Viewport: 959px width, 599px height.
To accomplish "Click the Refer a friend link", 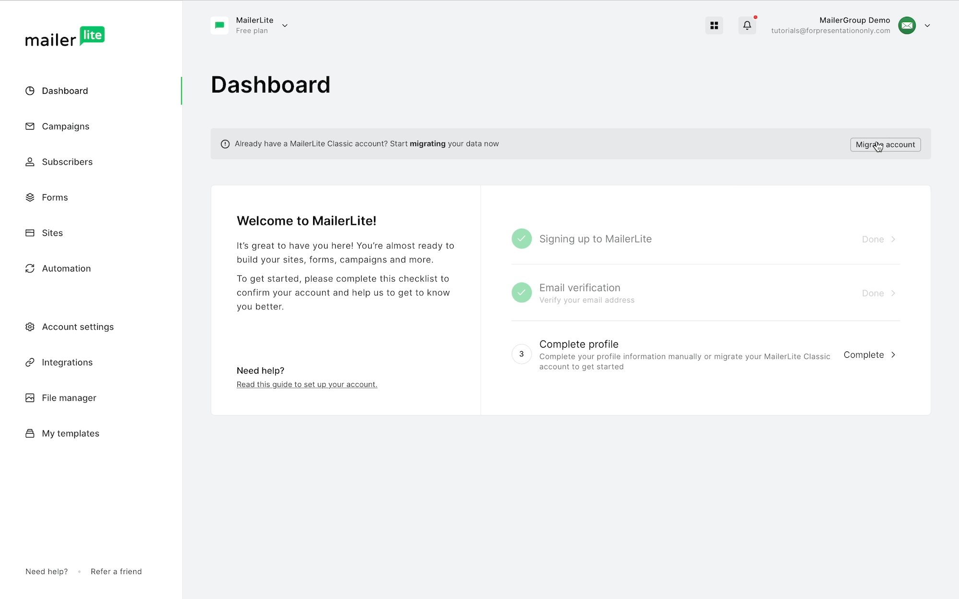I will [x=116, y=572].
